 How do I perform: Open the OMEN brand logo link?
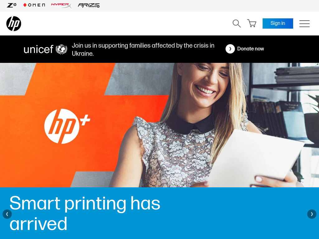(x=34, y=5)
